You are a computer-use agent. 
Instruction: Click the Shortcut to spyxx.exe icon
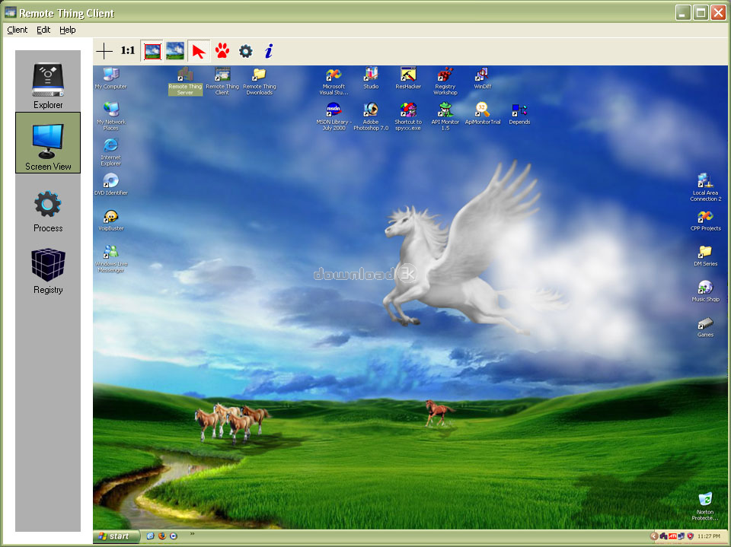(x=408, y=116)
